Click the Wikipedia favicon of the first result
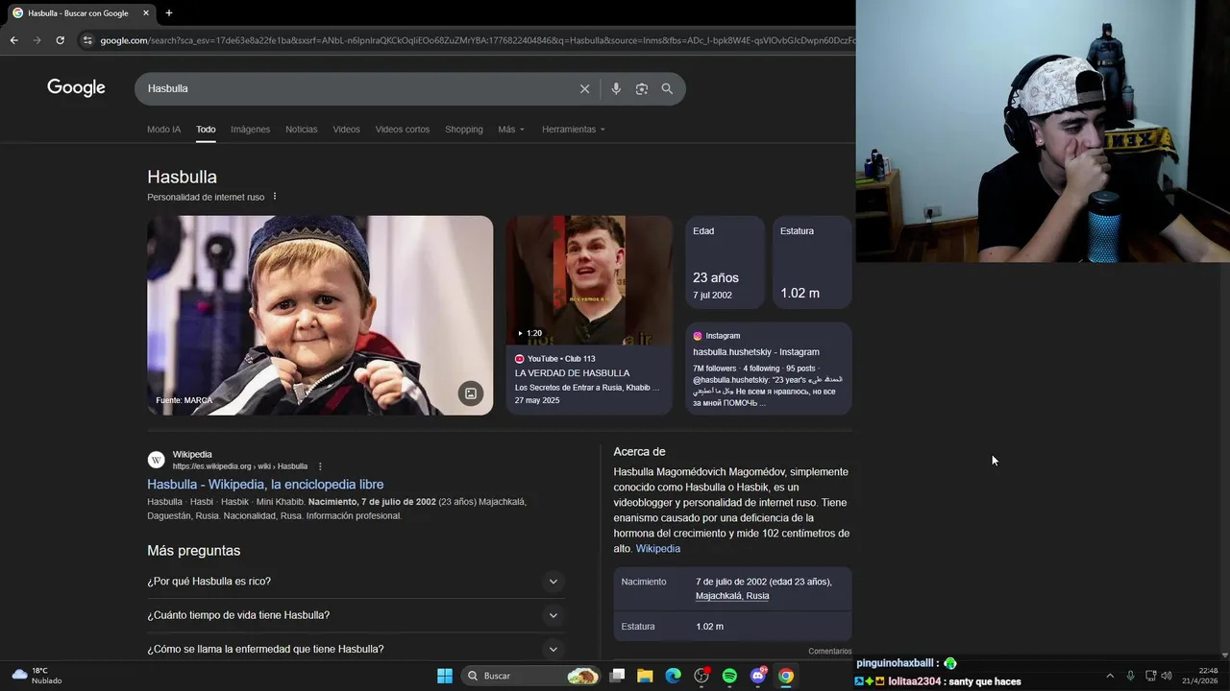The height and width of the screenshot is (691, 1230). click(x=157, y=460)
